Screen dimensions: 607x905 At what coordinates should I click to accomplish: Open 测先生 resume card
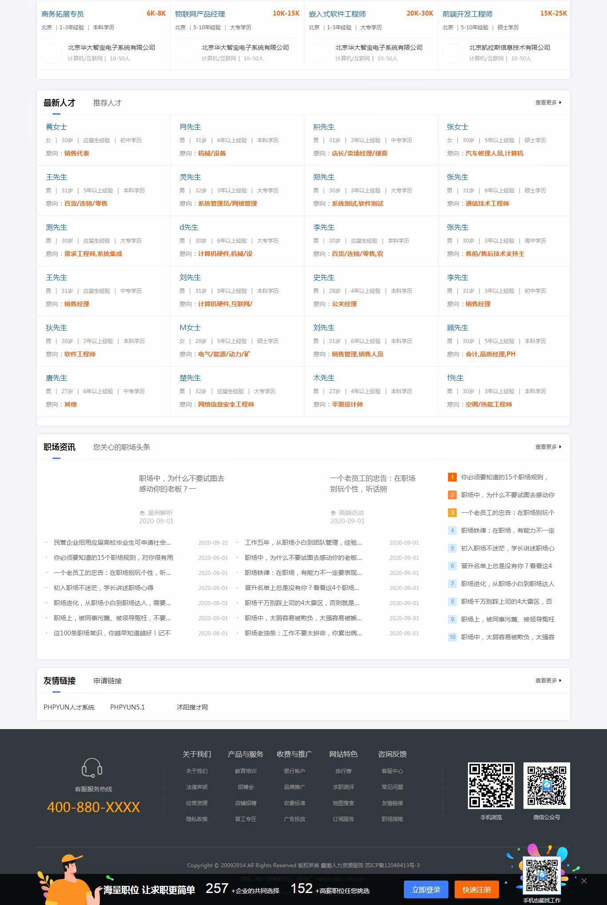pyautogui.click(x=56, y=227)
